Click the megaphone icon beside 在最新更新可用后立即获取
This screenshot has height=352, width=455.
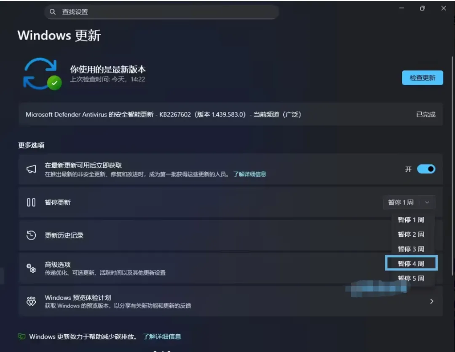click(x=31, y=169)
